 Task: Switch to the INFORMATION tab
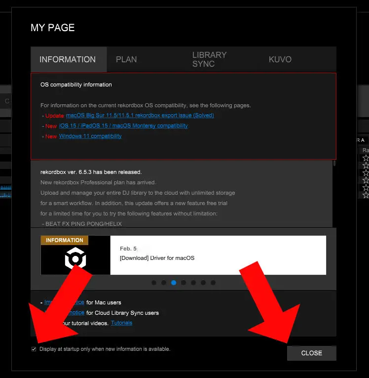(69, 59)
